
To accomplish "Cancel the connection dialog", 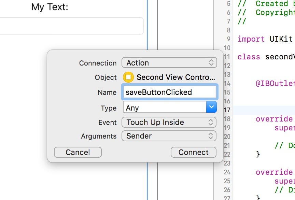I will [x=78, y=152].
